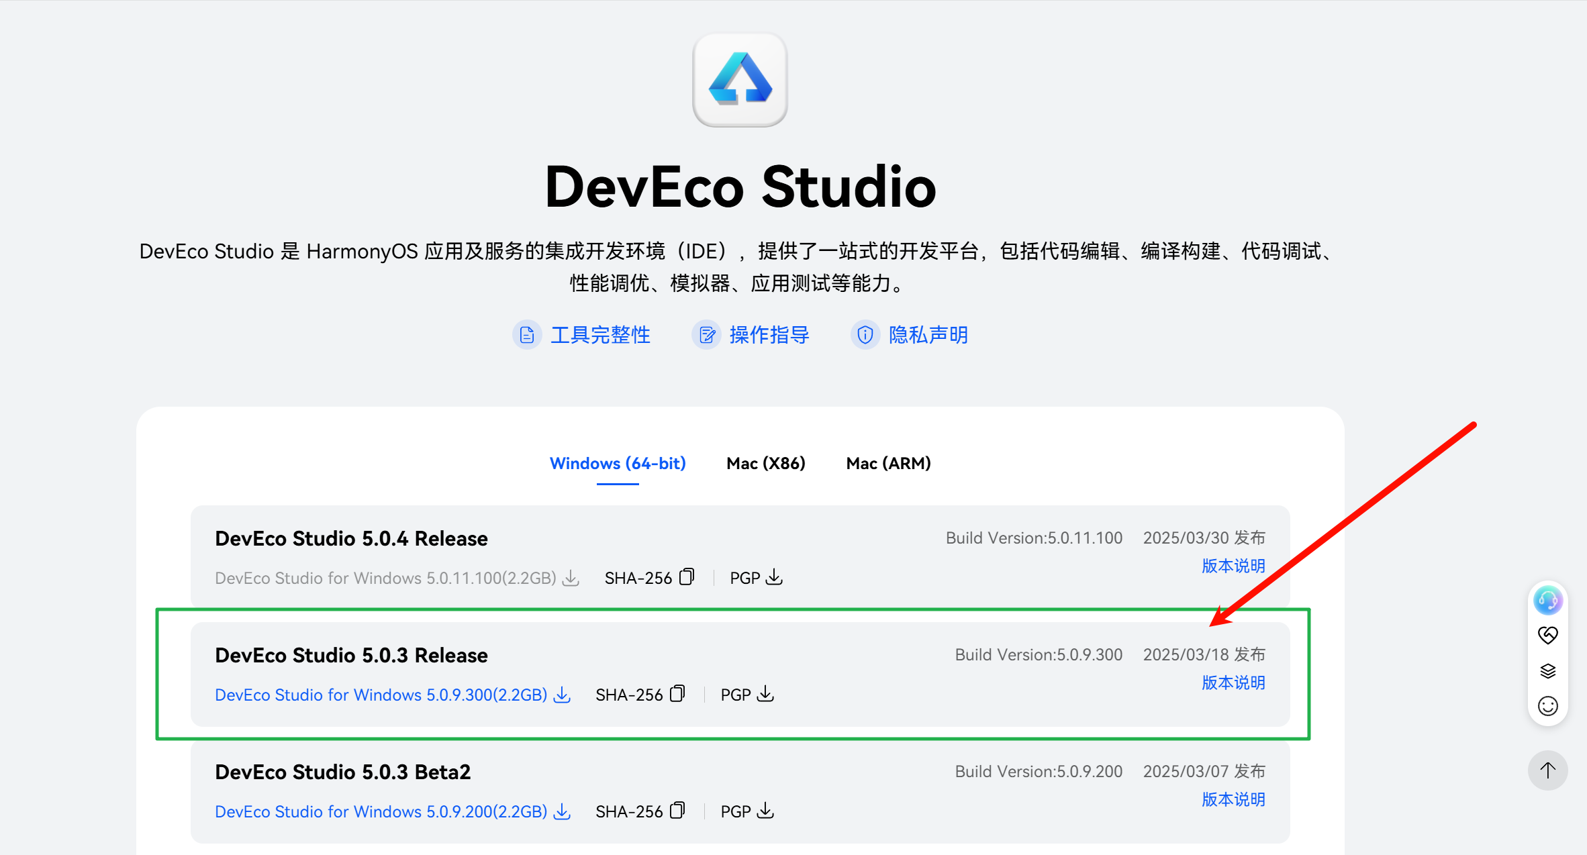Open the smiley feedback icon

(x=1547, y=706)
